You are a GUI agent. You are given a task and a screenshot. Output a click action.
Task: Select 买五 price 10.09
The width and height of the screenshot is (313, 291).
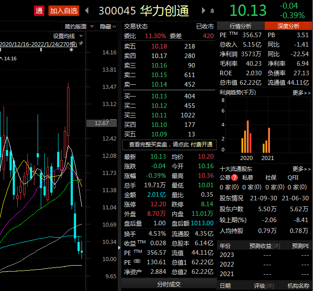tap(159, 134)
